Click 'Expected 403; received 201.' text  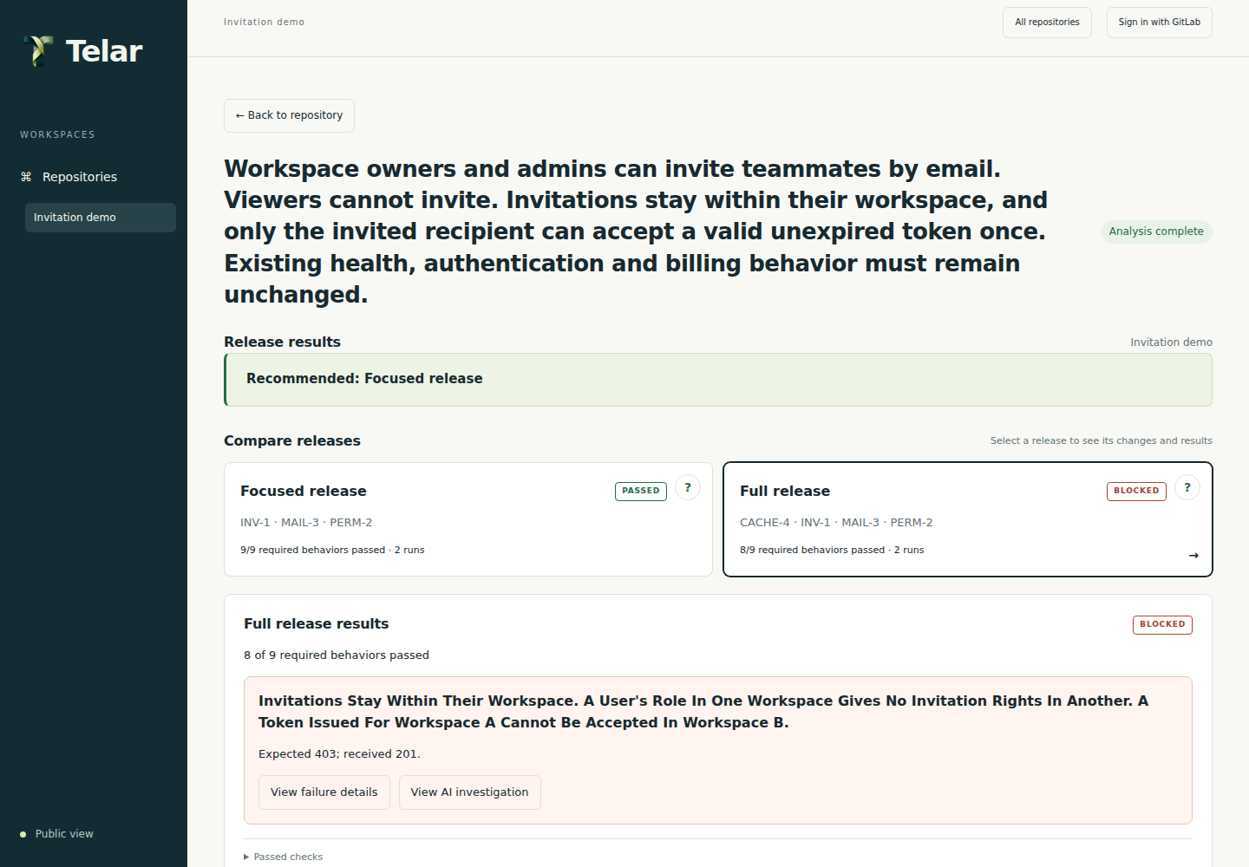click(339, 754)
